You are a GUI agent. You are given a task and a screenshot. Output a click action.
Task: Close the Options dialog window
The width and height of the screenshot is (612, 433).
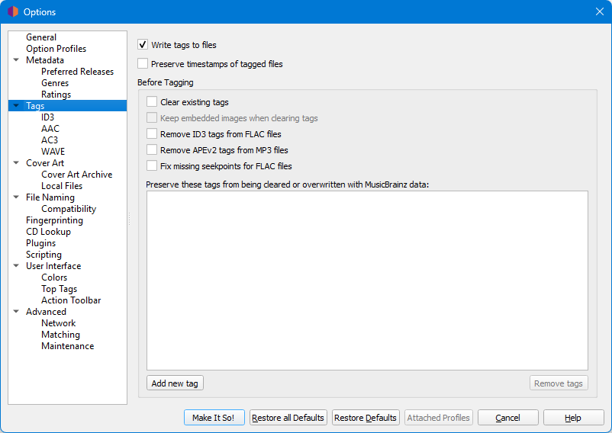pos(599,11)
